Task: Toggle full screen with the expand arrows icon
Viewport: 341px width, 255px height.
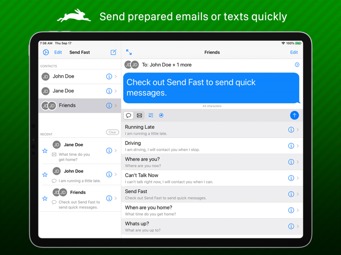Action: pos(129,52)
